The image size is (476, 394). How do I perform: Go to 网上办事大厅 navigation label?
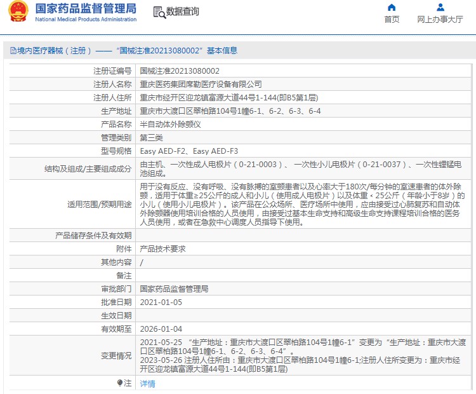click(x=440, y=19)
